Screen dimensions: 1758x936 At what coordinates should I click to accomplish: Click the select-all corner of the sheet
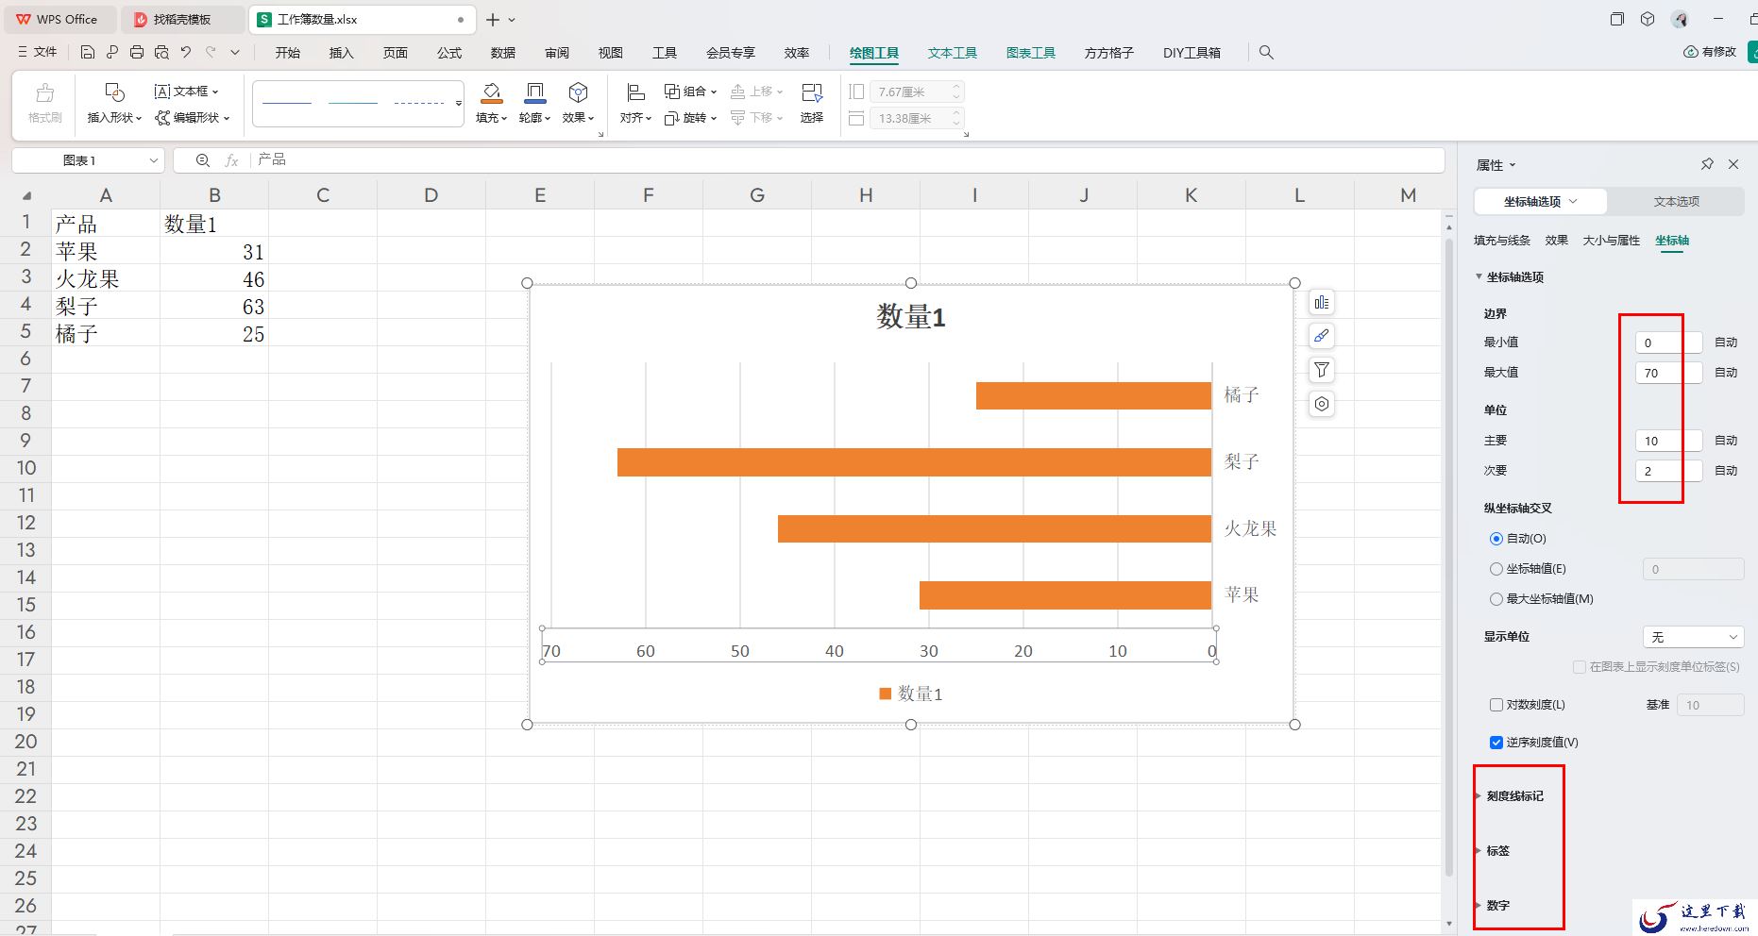click(x=26, y=195)
